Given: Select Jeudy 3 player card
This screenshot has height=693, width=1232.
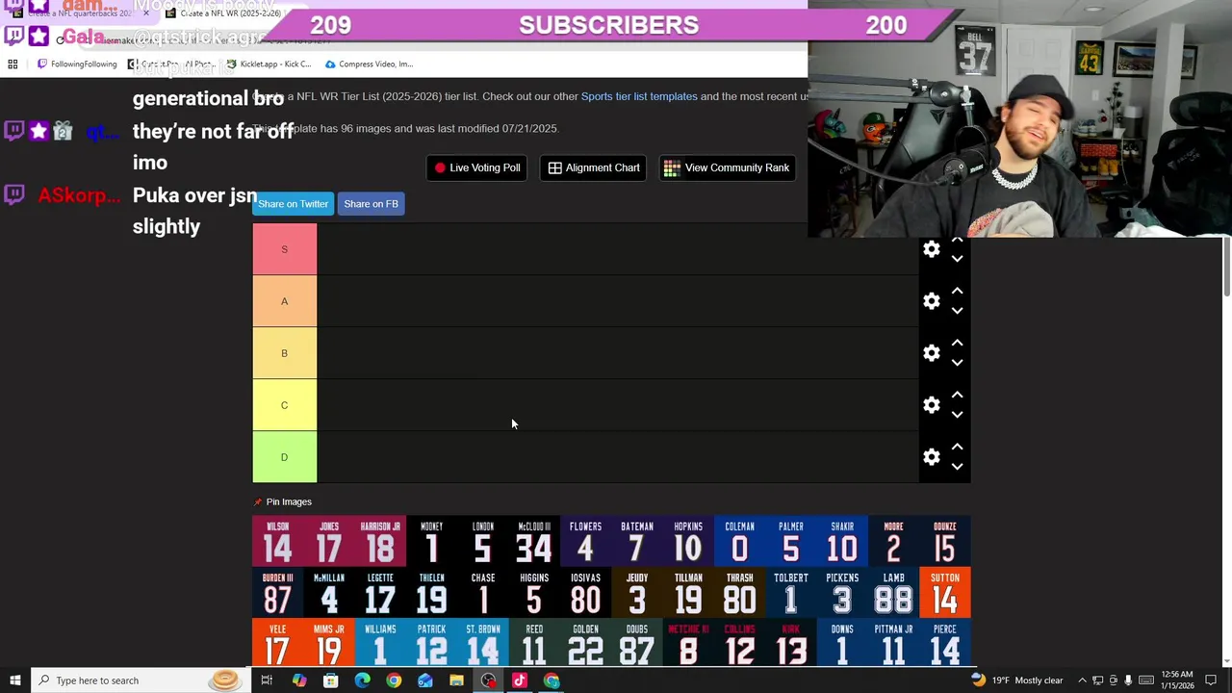Looking at the screenshot, I should [637, 592].
